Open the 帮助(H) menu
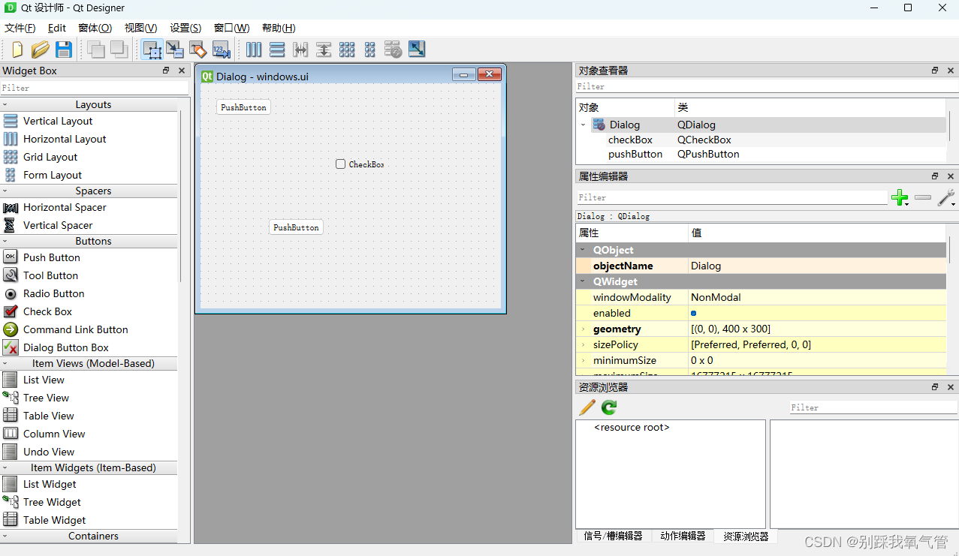This screenshot has width=959, height=556. [x=279, y=28]
